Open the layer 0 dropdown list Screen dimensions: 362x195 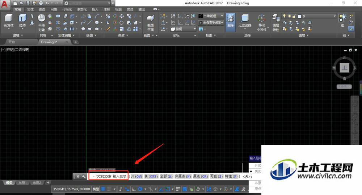click(x=334, y=16)
